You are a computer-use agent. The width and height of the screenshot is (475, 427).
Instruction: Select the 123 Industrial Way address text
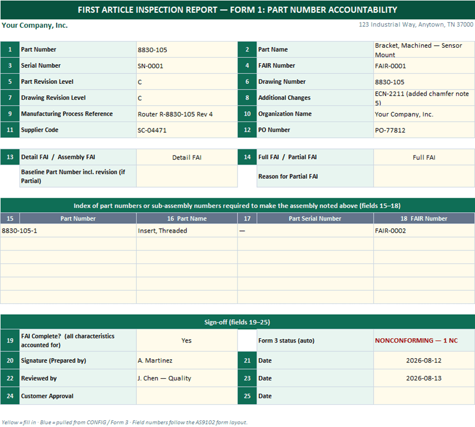pyautogui.click(x=416, y=24)
